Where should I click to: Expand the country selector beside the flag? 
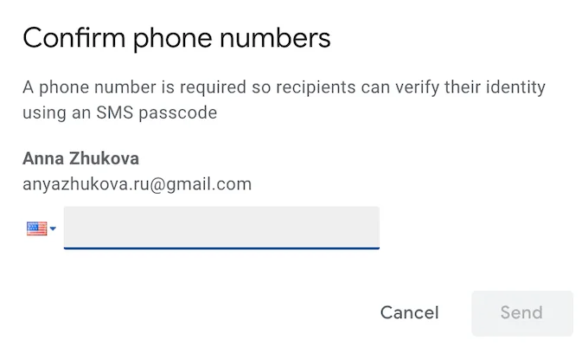pos(53,229)
